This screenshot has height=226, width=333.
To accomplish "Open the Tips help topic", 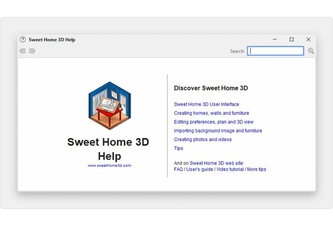I will (x=179, y=148).
